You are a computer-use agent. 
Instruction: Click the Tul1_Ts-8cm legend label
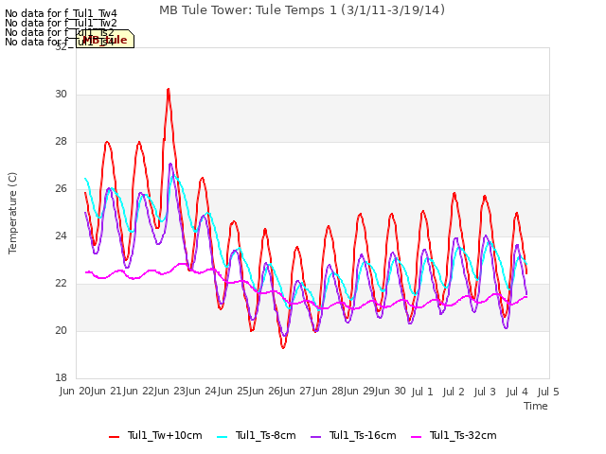(x=266, y=435)
